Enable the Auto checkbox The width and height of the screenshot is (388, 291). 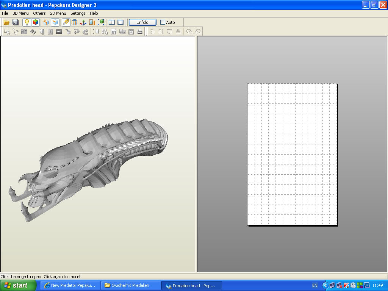coord(163,22)
